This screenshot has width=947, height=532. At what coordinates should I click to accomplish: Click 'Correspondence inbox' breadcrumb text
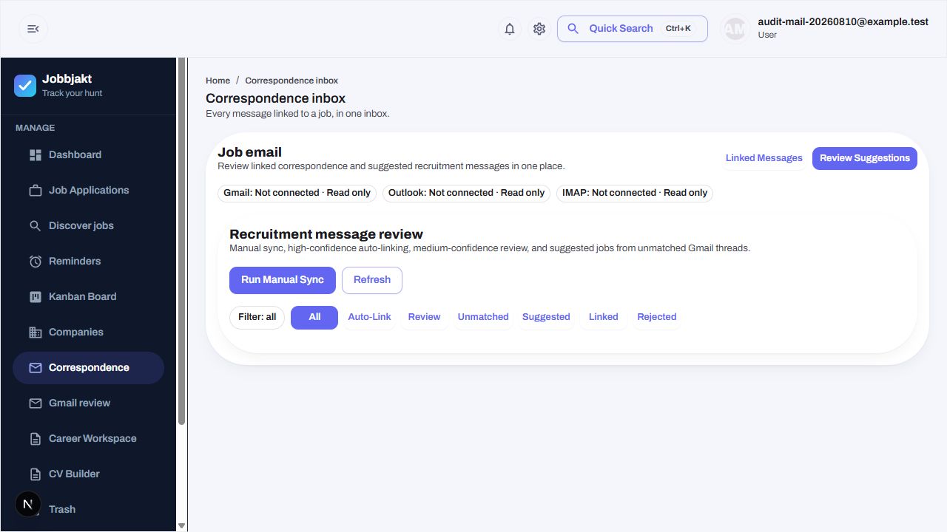[x=291, y=81]
